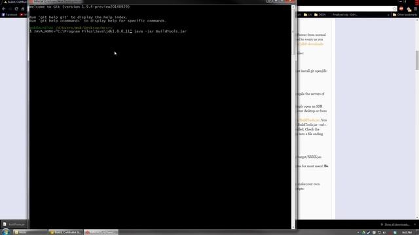Open the Facebook bookmark
The image size is (419, 235).
[x=9, y=14]
